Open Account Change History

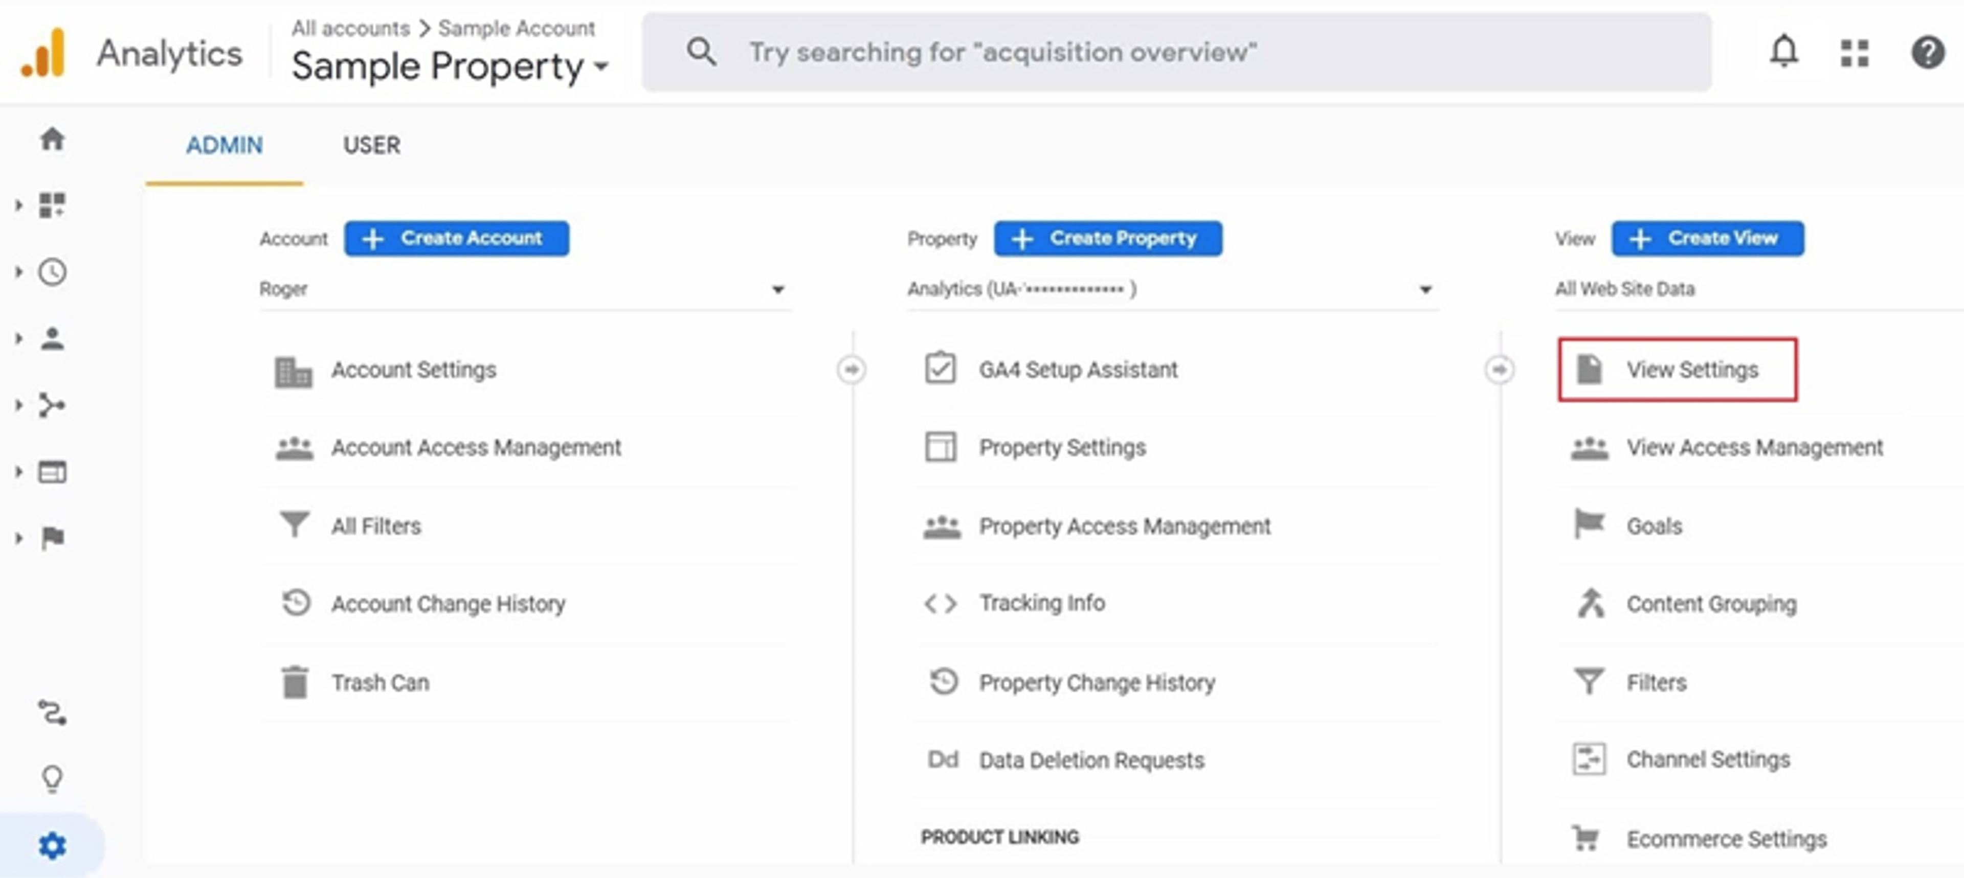coord(449,604)
